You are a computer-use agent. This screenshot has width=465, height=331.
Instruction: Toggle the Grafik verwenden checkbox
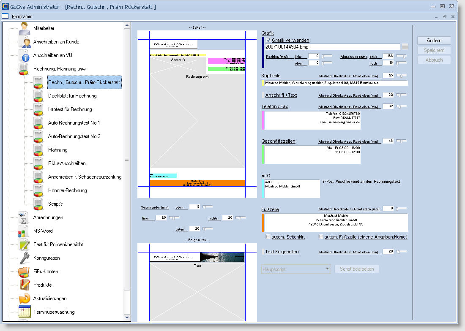(268, 40)
